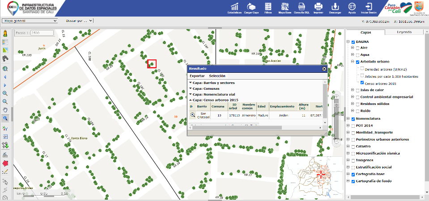Open the Mapa general dropdown
429x201 pixels.
point(30,21)
